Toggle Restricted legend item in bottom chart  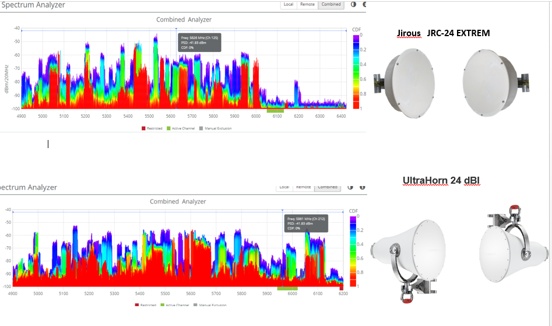coord(146,305)
